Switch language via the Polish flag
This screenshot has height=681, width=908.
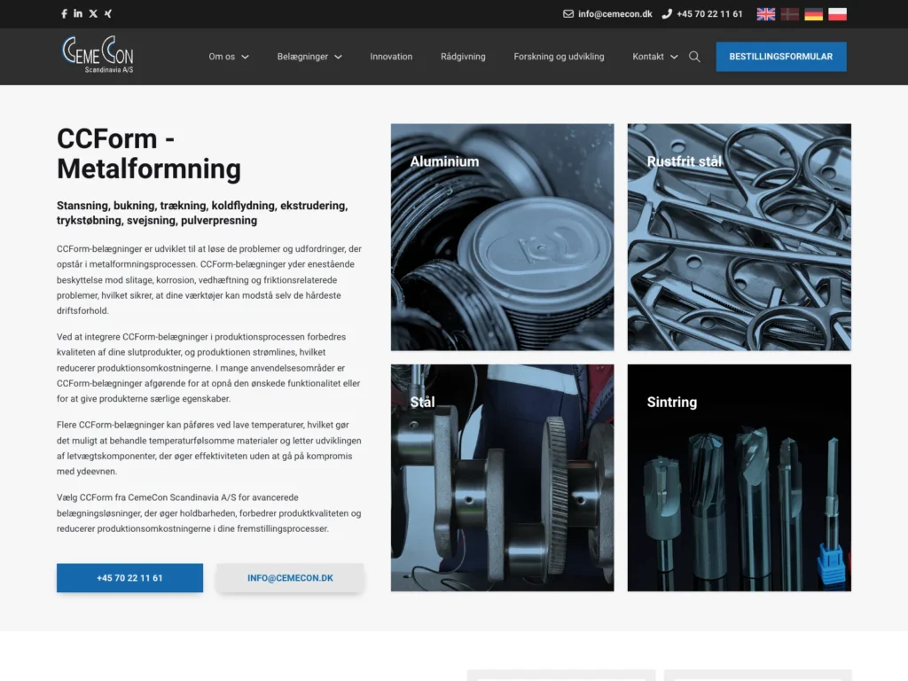click(x=837, y=14)
